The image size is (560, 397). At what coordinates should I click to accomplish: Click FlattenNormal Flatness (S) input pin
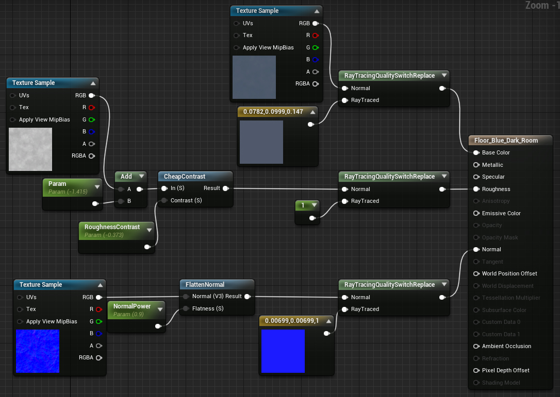[x=186, y=308]
